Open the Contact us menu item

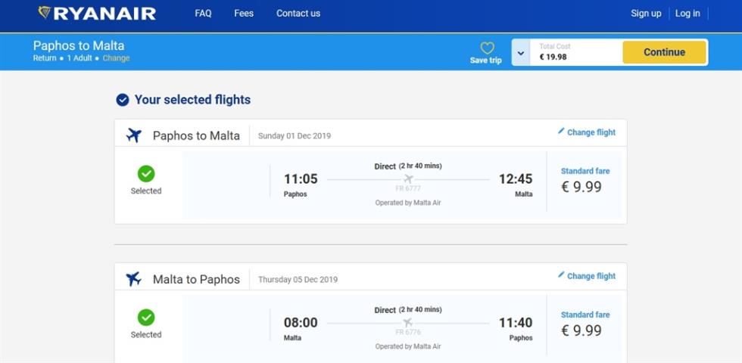click(298, 14)
